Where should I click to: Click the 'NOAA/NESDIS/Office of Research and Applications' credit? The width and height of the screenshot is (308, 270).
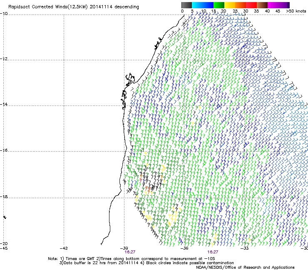245,268
